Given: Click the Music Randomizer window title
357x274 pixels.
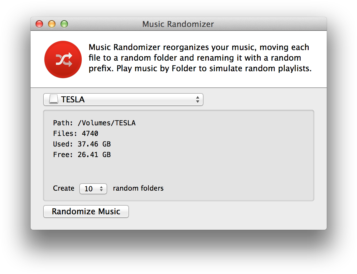Looking at the screenshot, I should (178, 24).
